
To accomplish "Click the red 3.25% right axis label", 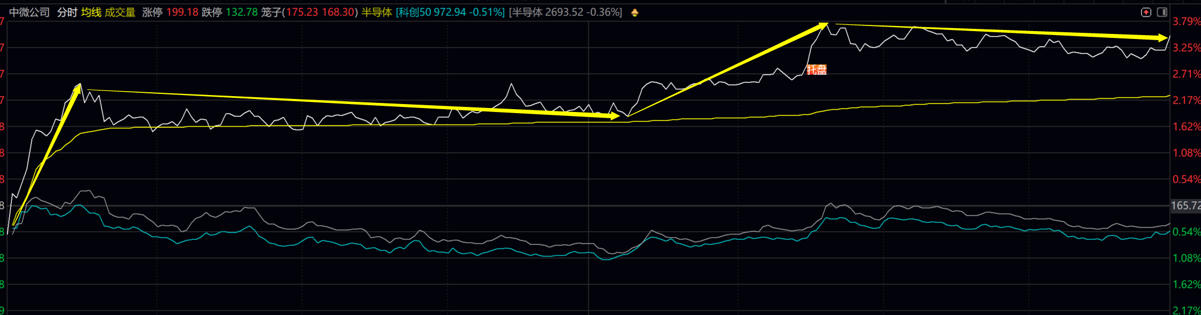I will (x=1186, y=48).
